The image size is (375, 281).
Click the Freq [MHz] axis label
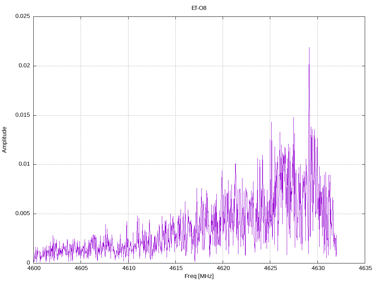click(199, 276)
